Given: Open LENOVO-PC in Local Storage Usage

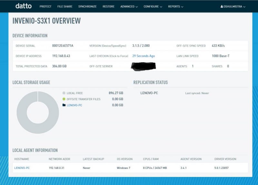Looking at the screenshot, I should (x=74, y=105).
